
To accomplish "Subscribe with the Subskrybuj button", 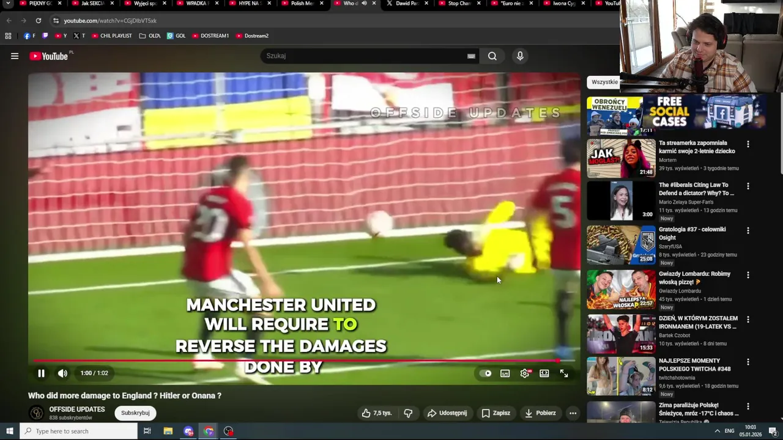I will (135, 413).
